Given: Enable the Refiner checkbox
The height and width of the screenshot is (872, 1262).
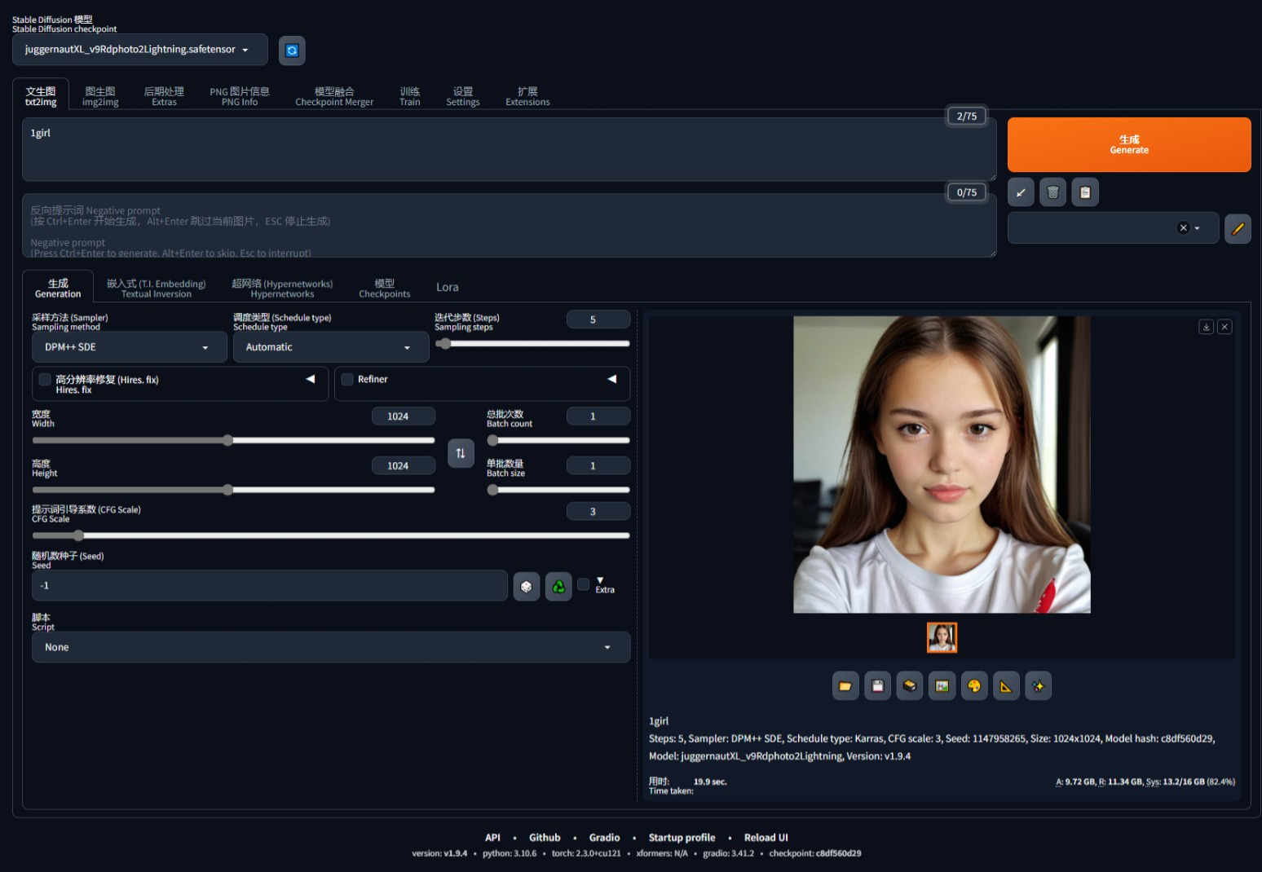Looking at the screenshot, I should coord(347,380).
